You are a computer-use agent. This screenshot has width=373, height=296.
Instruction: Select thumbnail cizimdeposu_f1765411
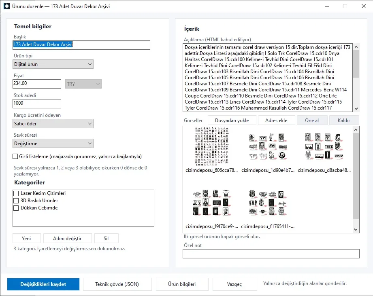pos(268,207)
